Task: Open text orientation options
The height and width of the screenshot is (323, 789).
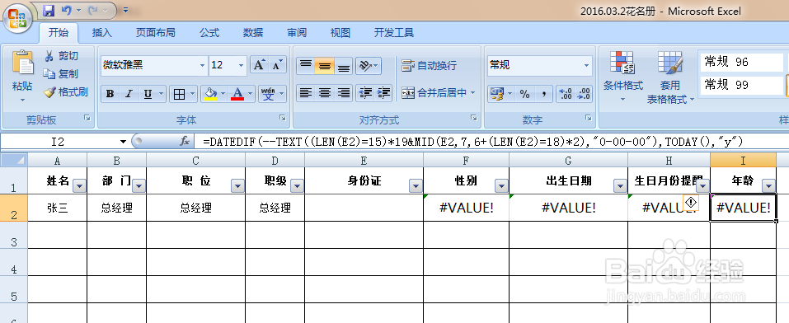Action: (x=369, y=65)
